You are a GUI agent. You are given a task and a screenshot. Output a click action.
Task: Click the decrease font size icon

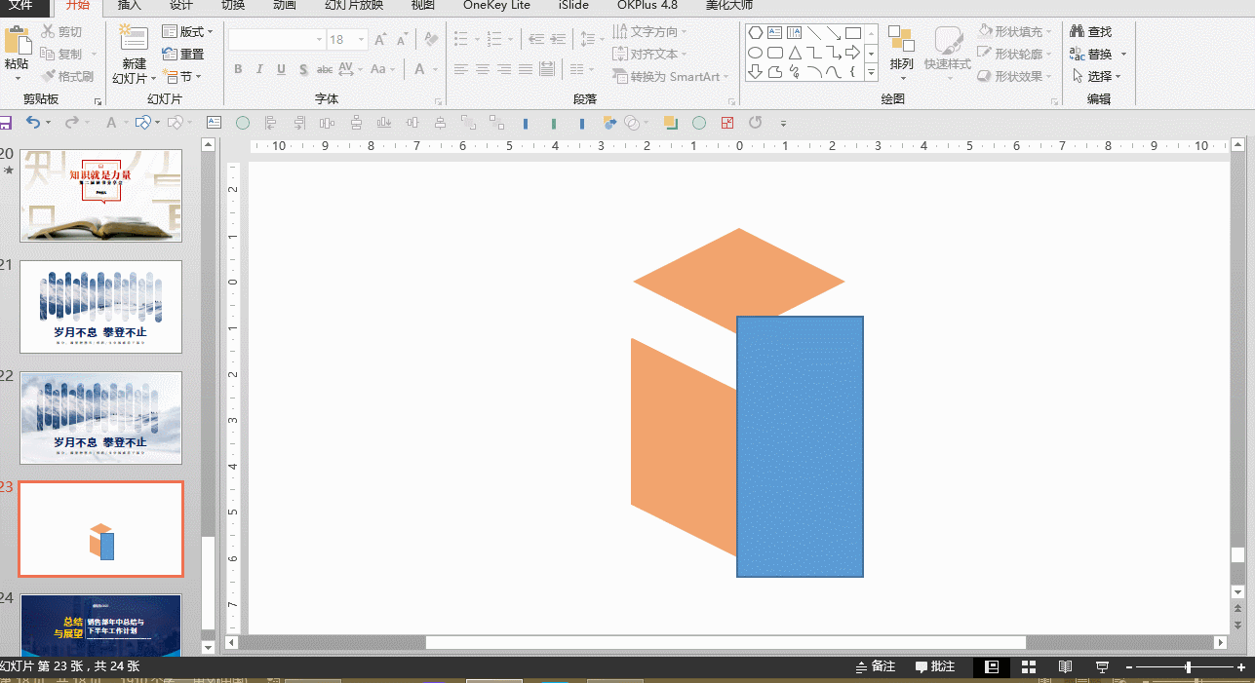pyautogui.click(x=402, y=40)
